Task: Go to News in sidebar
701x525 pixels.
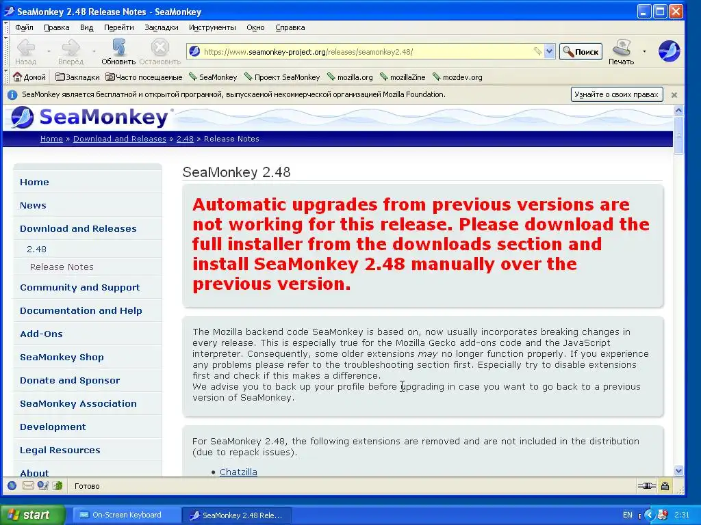Action: click(x=33, y=205)
